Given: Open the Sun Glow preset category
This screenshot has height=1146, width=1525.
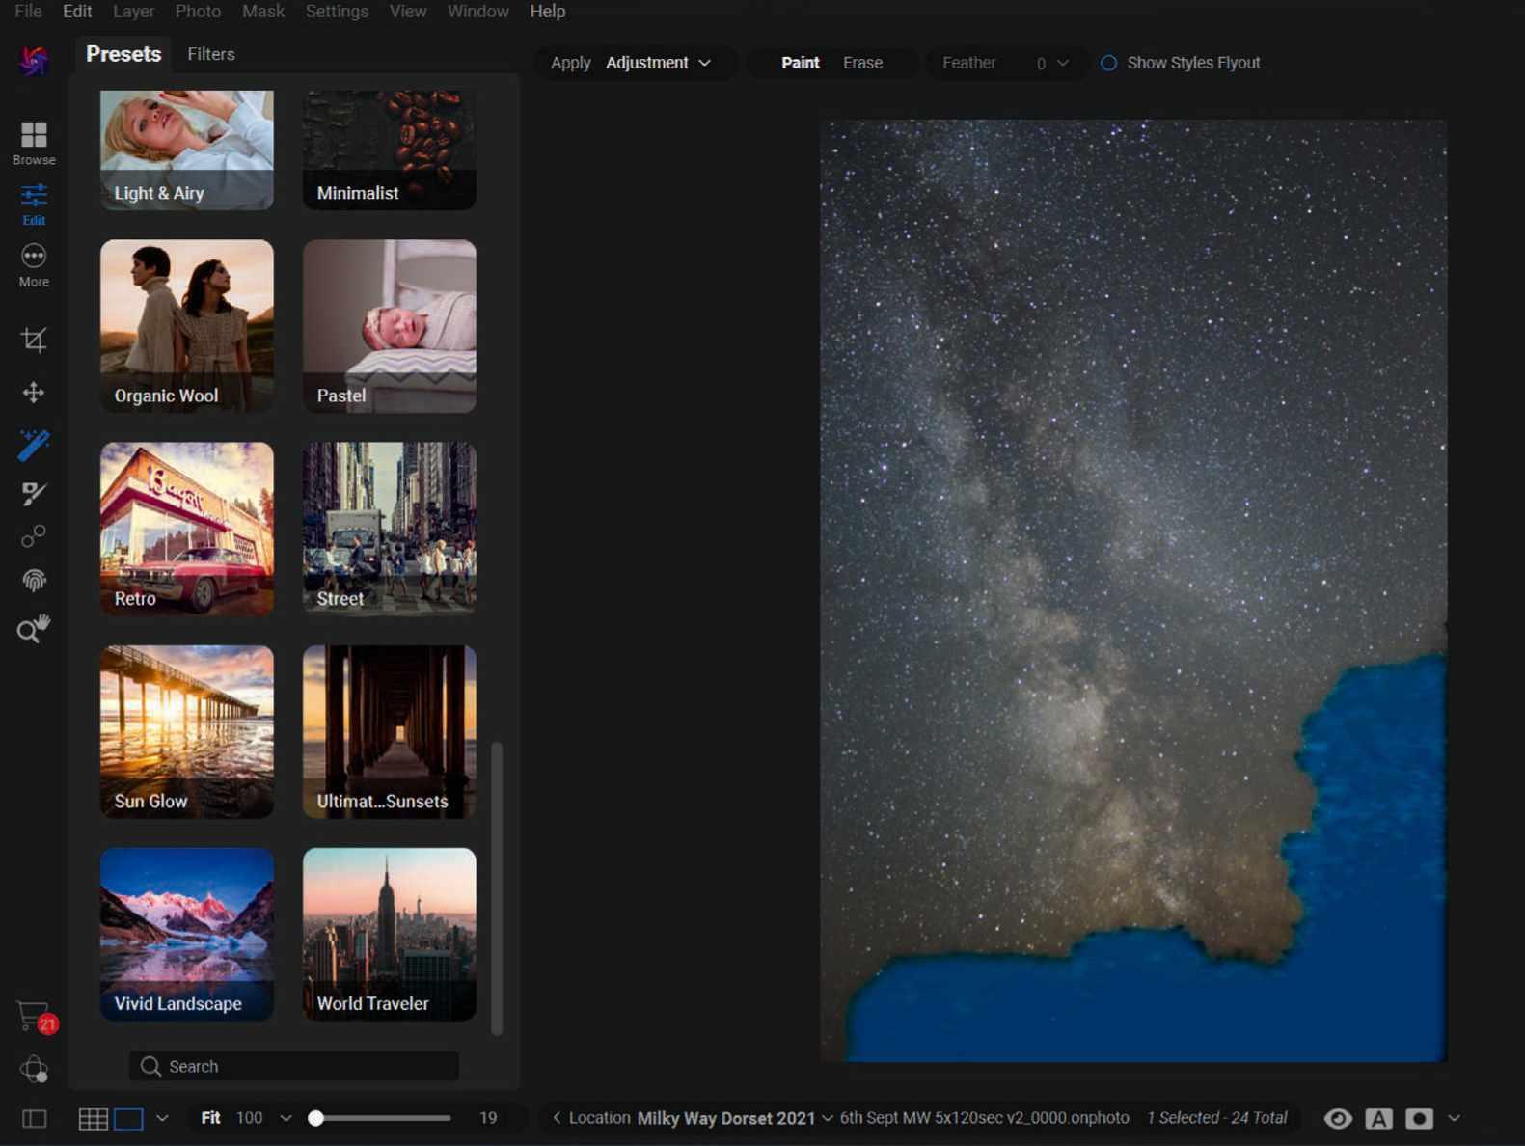Looking at the screenshot, I should 187,731.
